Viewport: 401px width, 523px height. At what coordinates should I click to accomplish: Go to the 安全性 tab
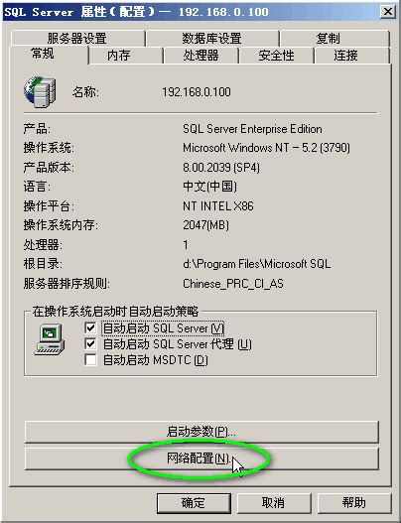click(276, 56)
